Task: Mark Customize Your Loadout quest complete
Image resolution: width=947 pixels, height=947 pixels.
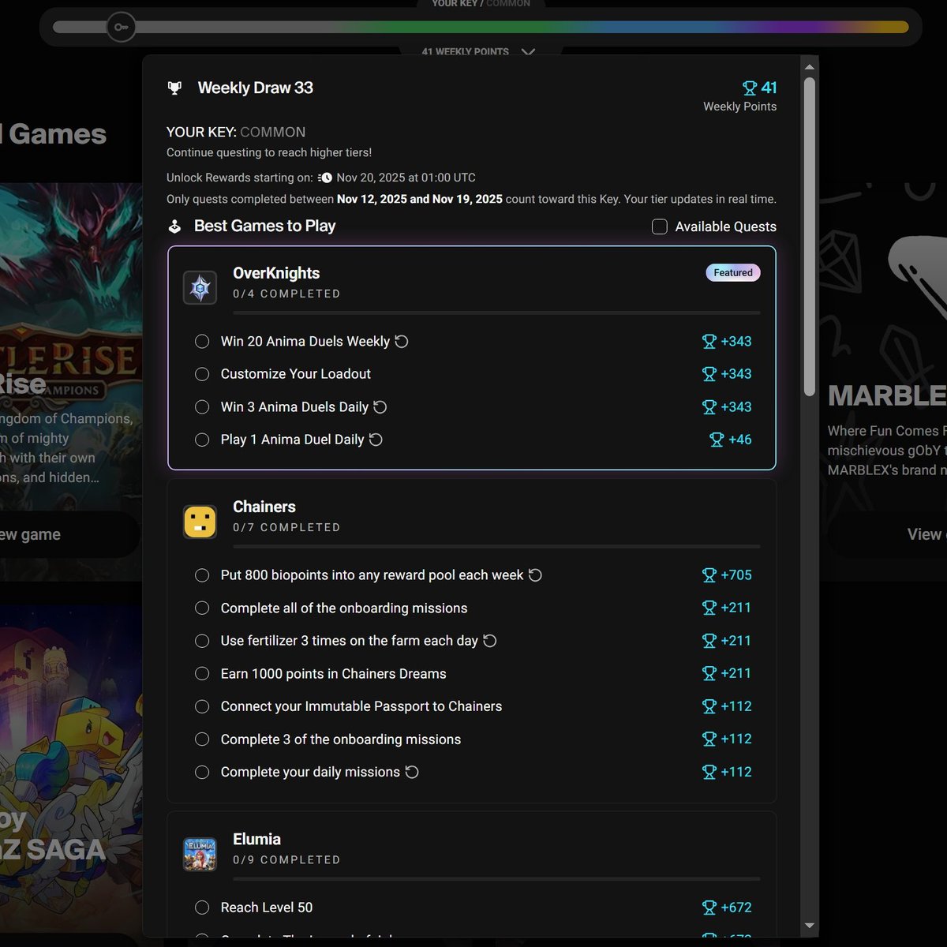Action: point(201,374)
